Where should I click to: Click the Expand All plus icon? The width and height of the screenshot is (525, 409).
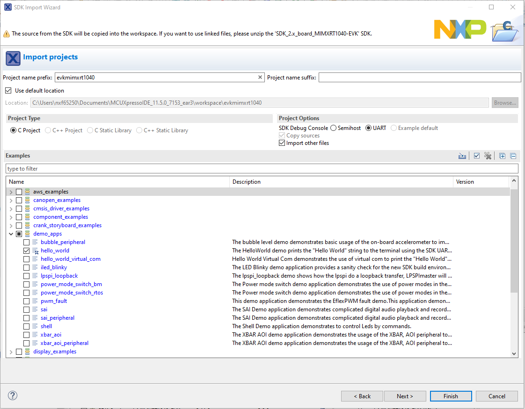pyautogui.click(x=502, y=156)
